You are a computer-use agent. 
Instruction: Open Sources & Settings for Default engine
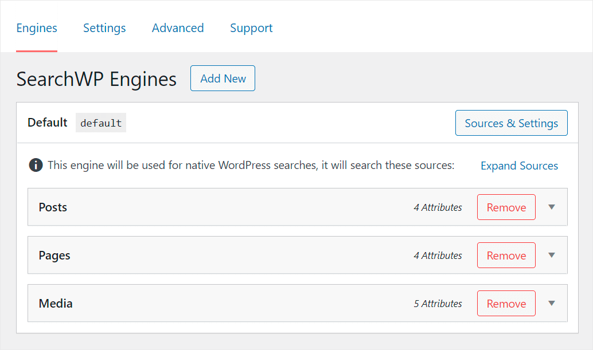[512, 123]
